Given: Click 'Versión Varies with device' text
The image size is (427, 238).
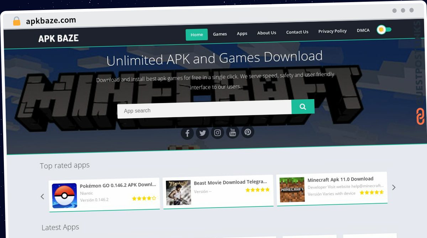Looking at the screenshot, I should [x=331, y=194].
